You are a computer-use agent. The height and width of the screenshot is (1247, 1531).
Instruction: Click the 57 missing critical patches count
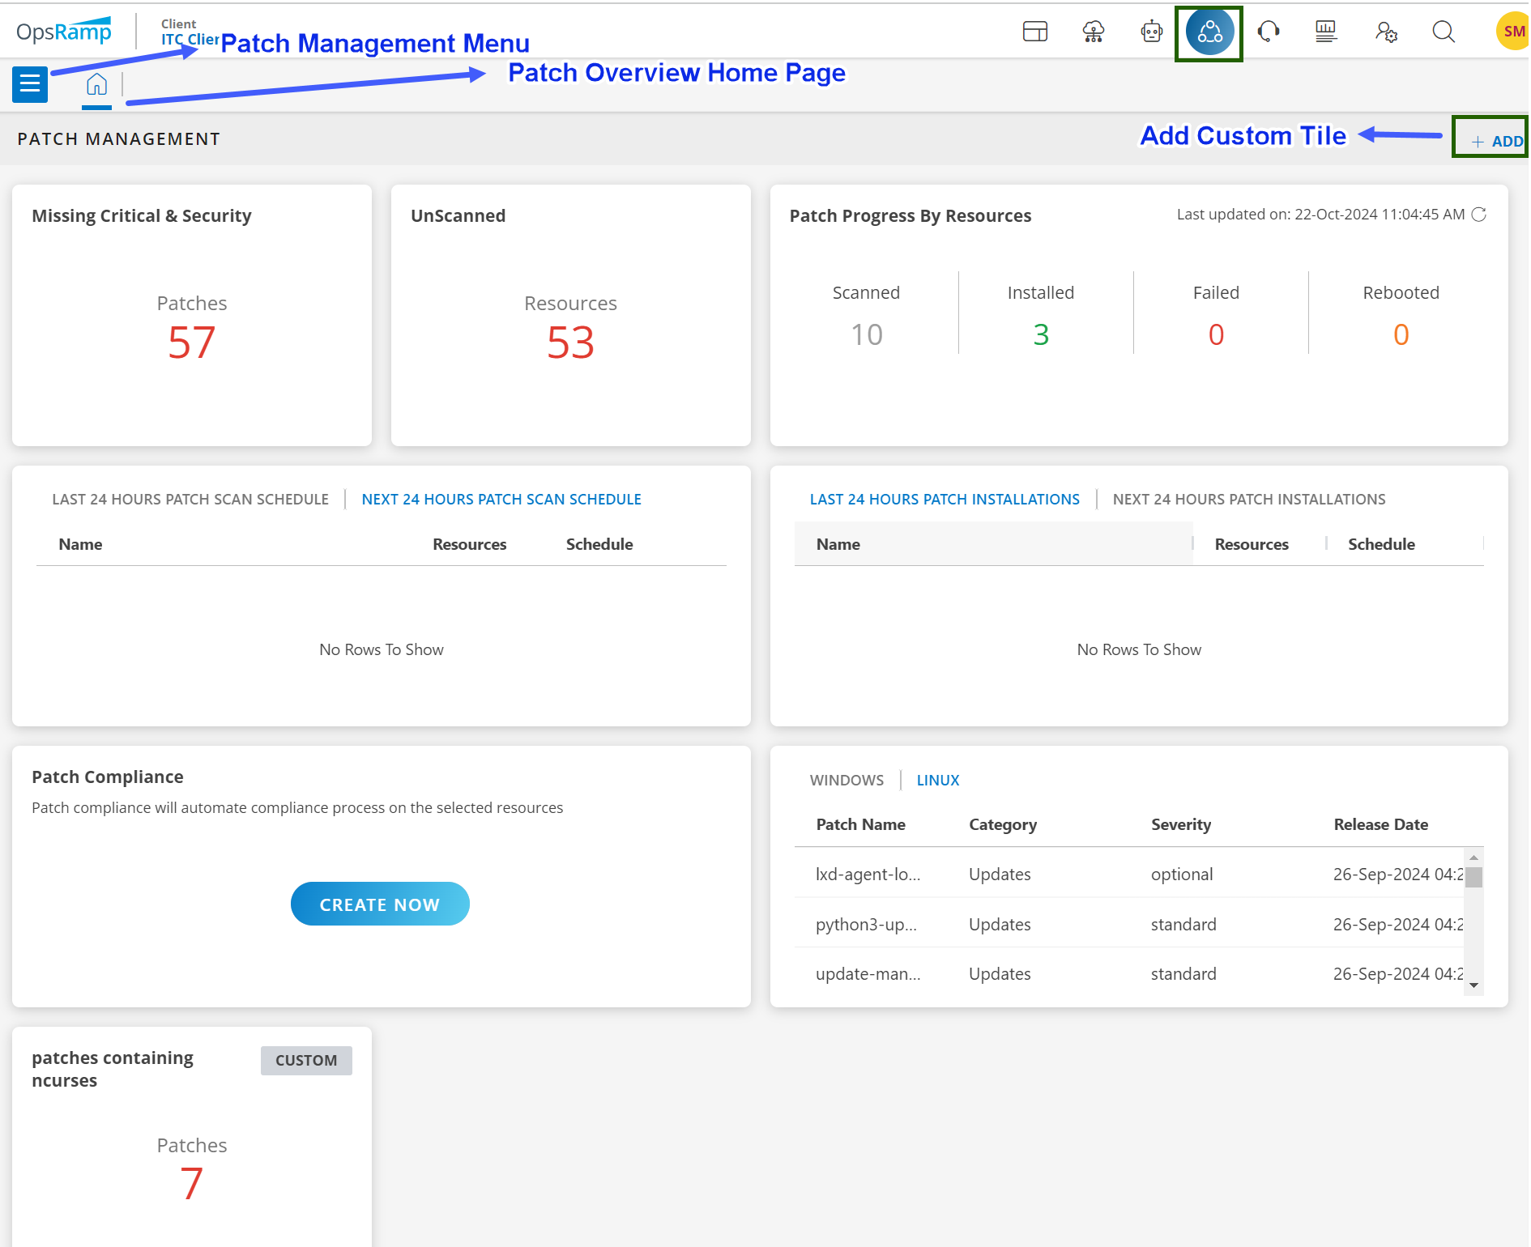(x=192, y=343)
